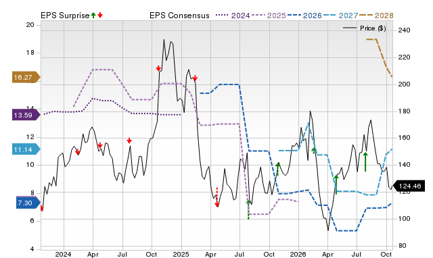This screenshot has height=258, width=433.
Task: Select the EPS Surprise legend label
Action: click(x=65, y=16)
